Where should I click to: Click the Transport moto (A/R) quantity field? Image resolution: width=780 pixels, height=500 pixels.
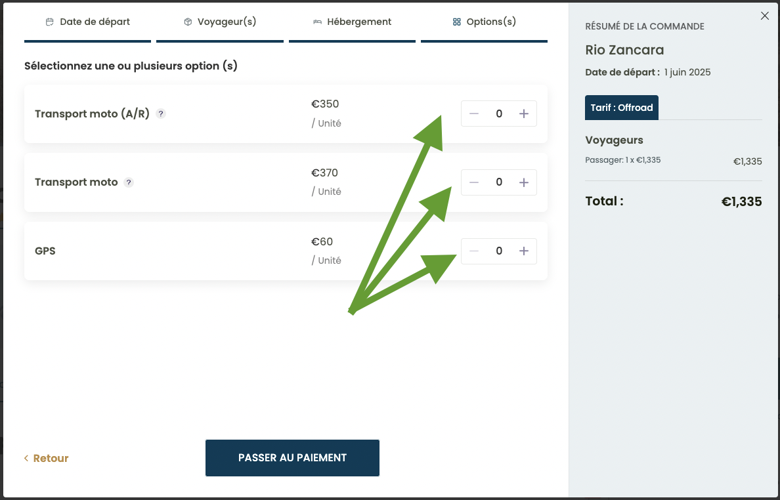[498, 114]
